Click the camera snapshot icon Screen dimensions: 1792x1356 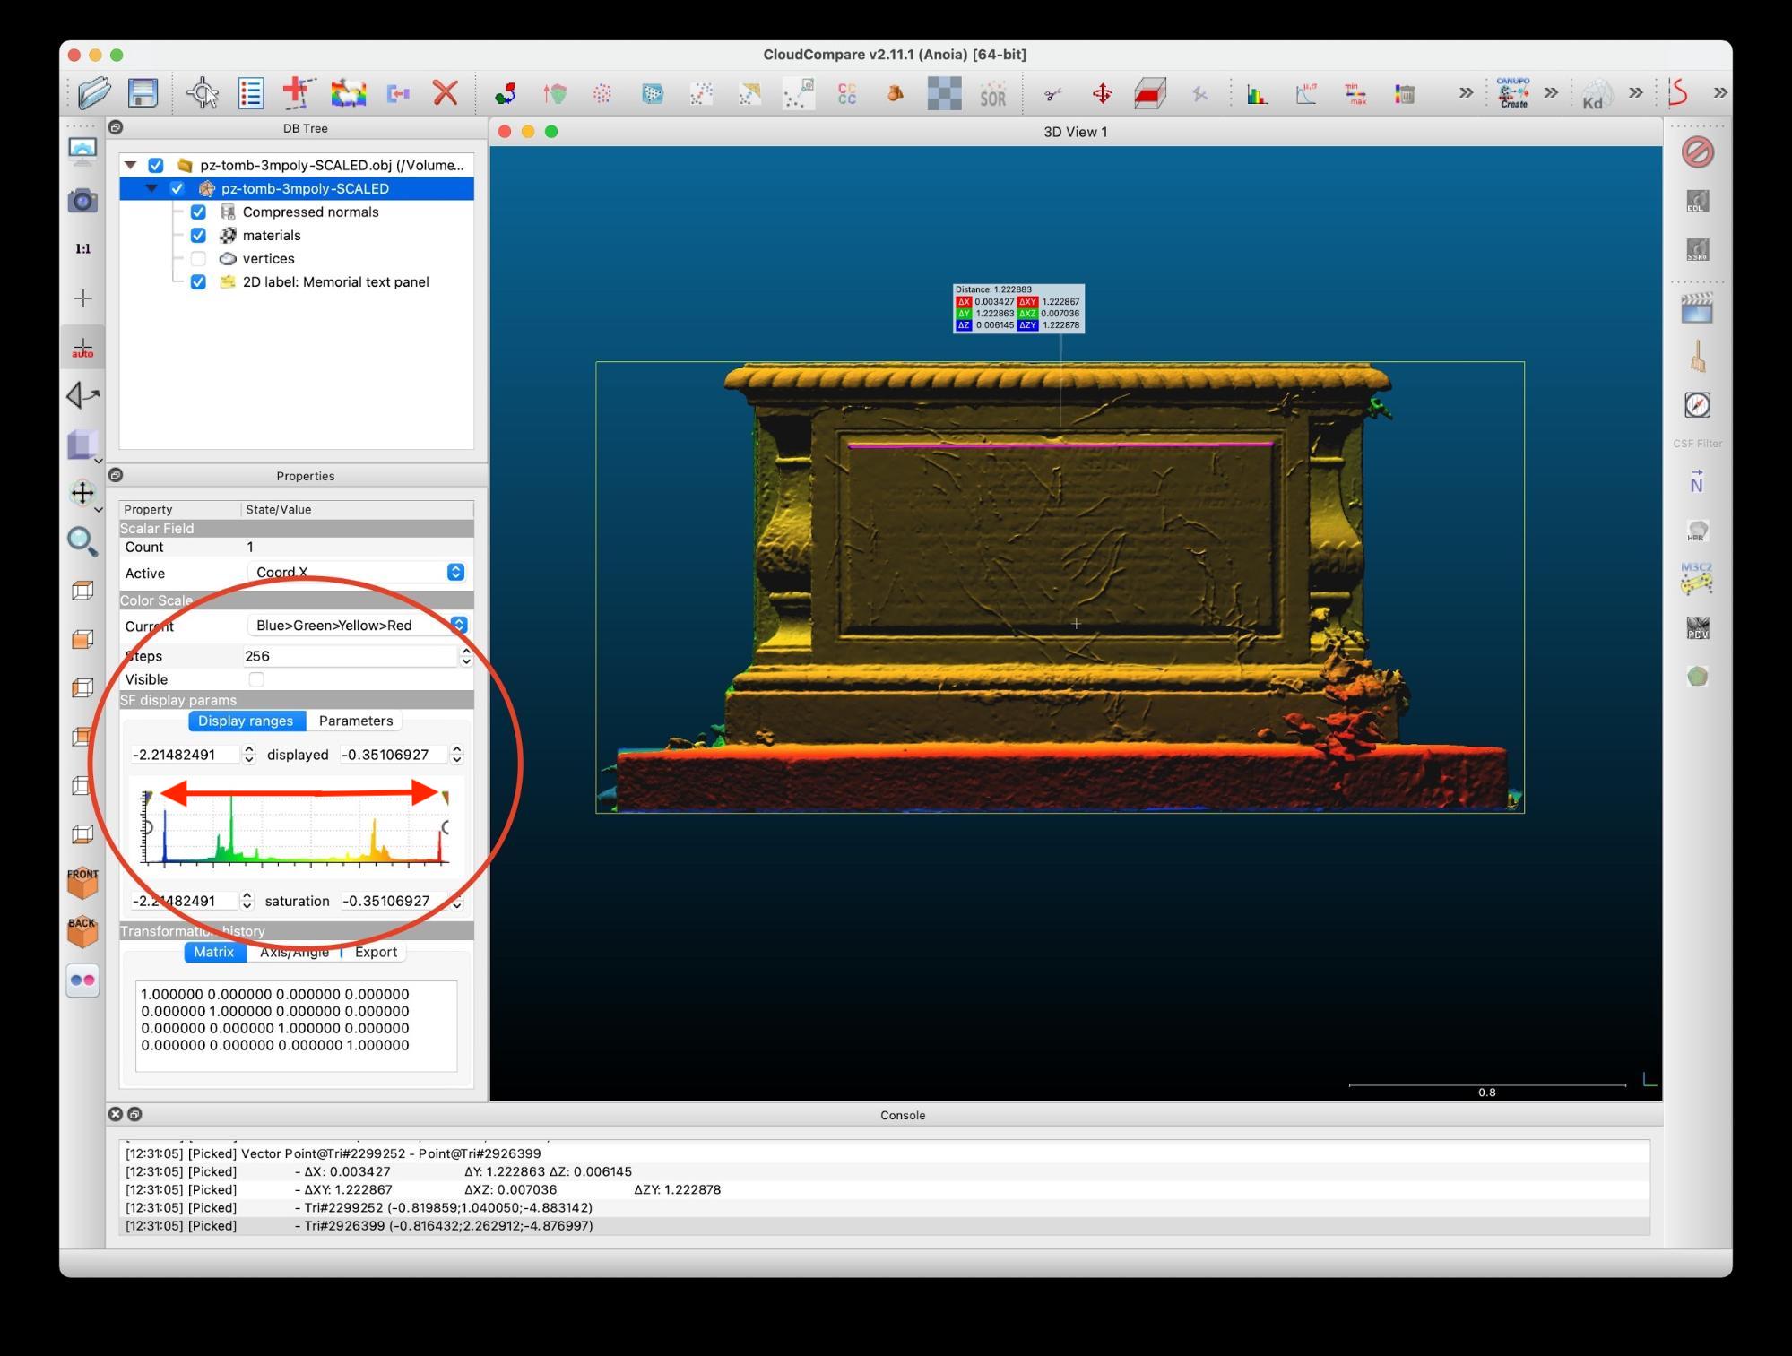point(82,201)
